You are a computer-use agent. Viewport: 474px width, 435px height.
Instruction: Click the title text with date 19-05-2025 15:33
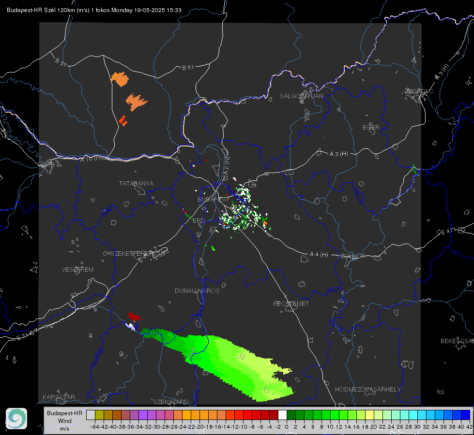(94, 10)
